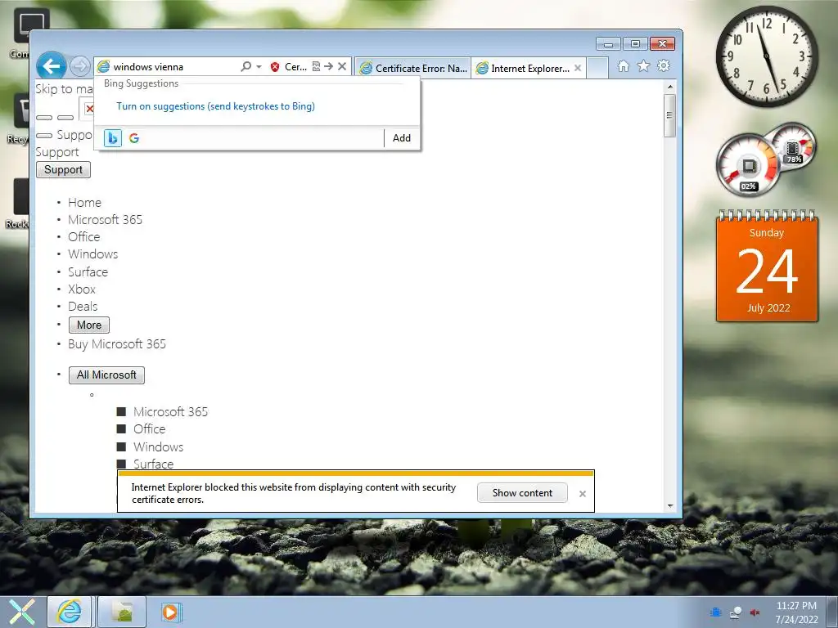838x628 pixels.
Task: Open the media player taskbar icon
Action: point(170,612)
